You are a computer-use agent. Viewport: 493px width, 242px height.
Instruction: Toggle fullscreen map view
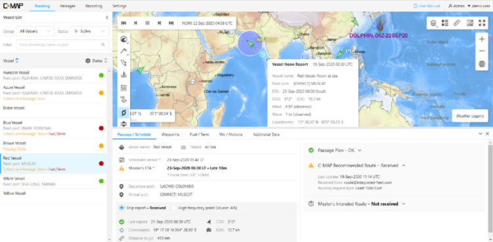pyautogui.click(x=482, y=22)
